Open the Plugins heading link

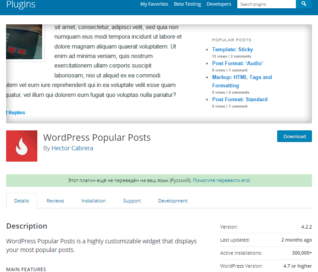click(21, 4)
